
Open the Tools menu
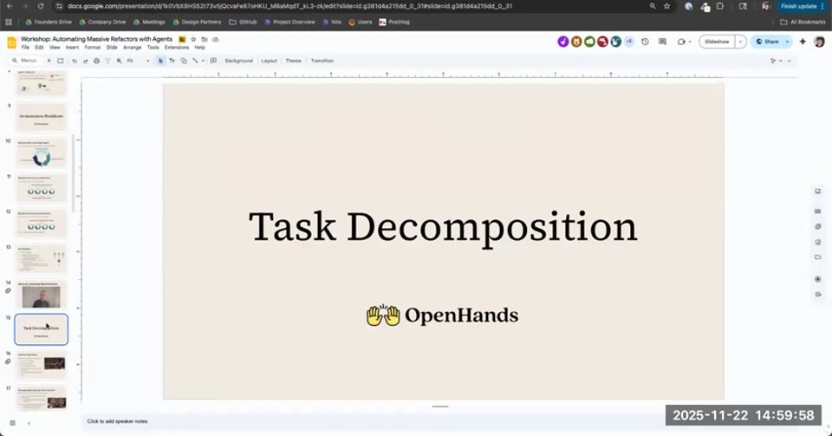pos(153,47)
